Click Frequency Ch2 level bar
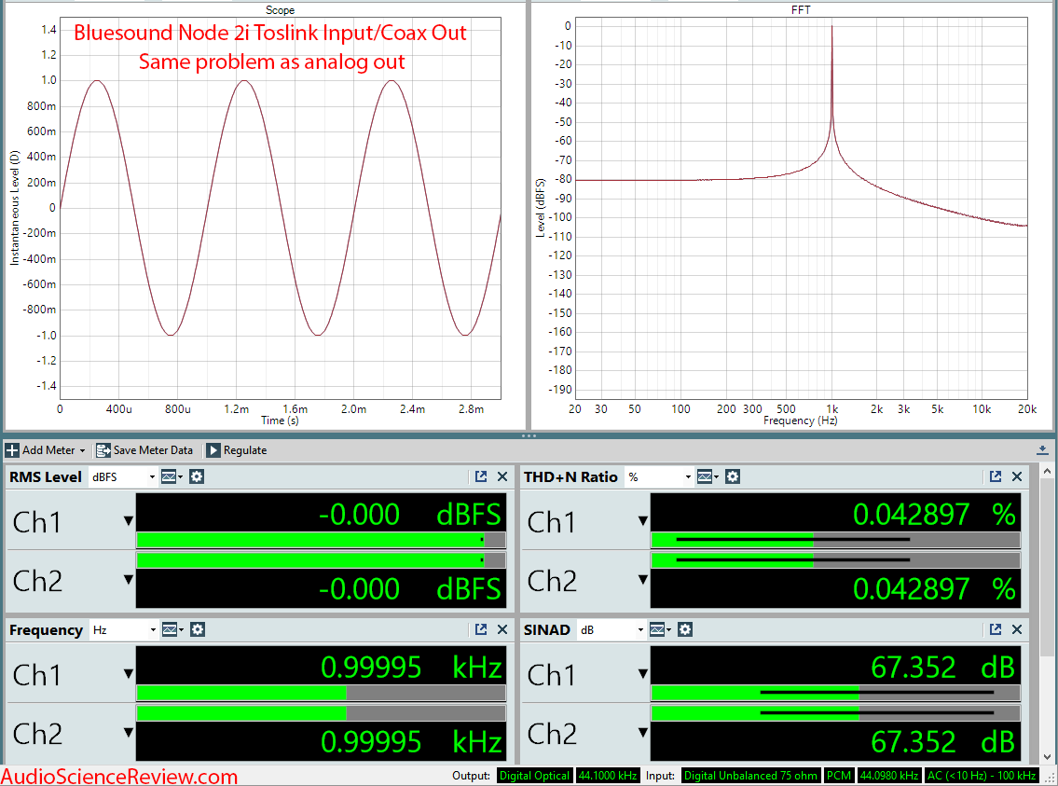The width and height of the screenshot is (1058, 786). 321,712
